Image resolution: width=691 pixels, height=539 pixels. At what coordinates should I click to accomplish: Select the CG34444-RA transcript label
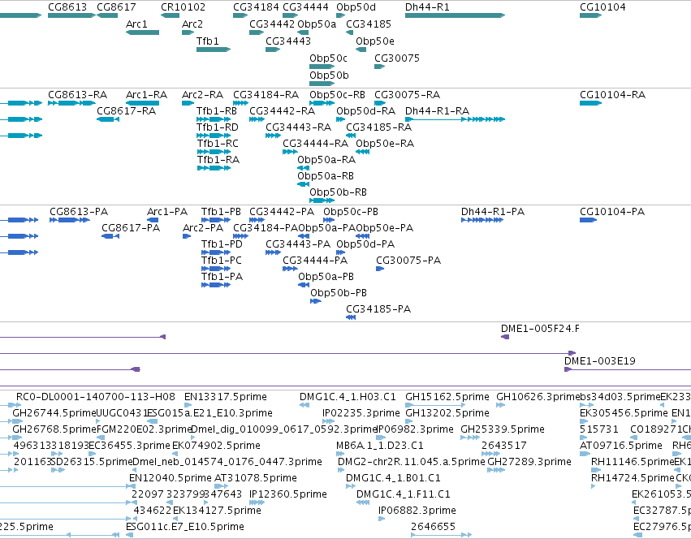click(316, 144)
